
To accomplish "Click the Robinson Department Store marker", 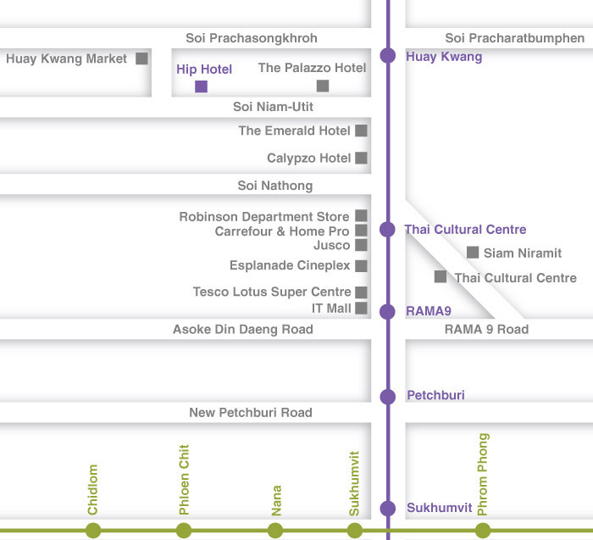I will [x=361, y=215].
